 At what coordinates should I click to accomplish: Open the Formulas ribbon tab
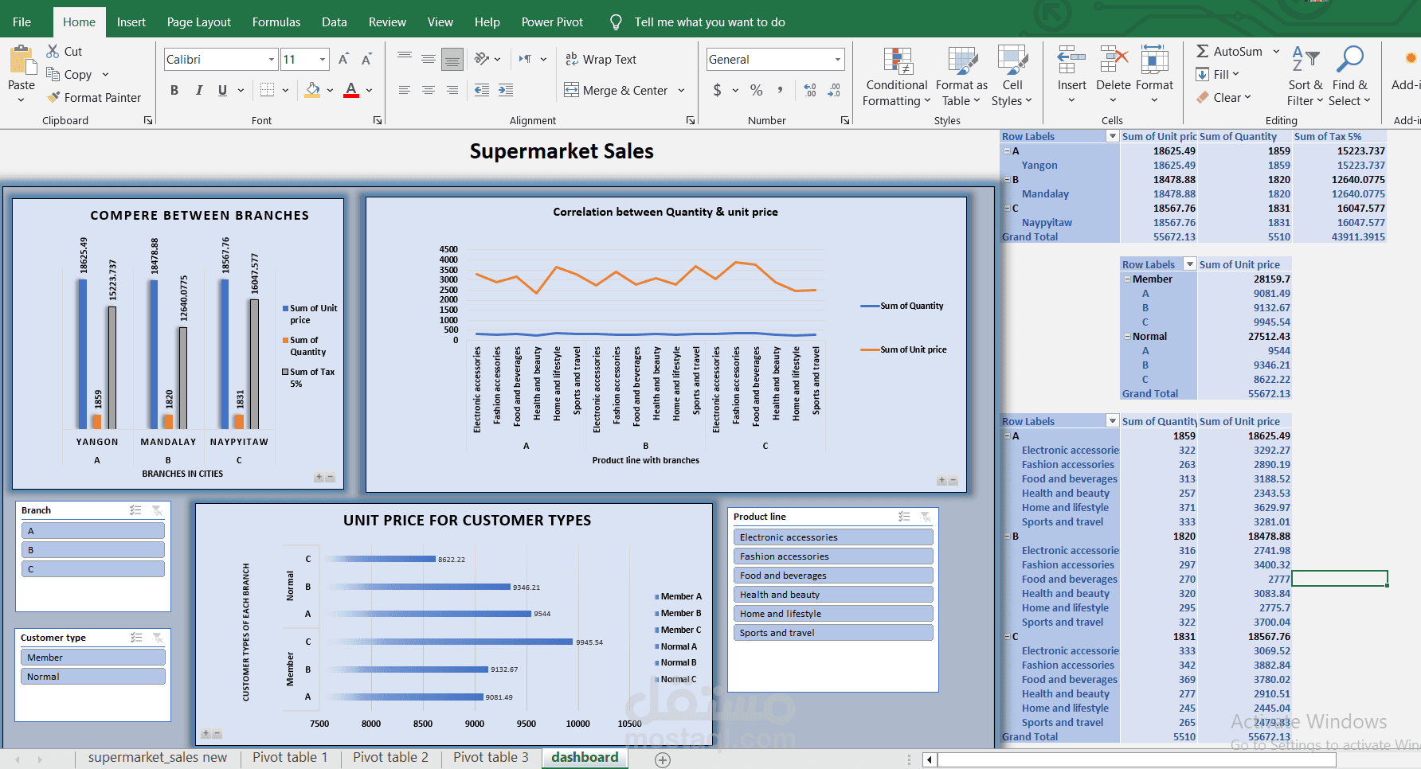pos(276,22)
